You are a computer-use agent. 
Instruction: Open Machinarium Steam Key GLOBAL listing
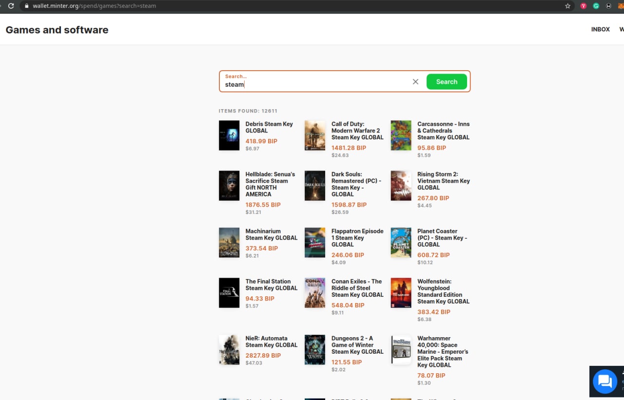tap(272, 234)
